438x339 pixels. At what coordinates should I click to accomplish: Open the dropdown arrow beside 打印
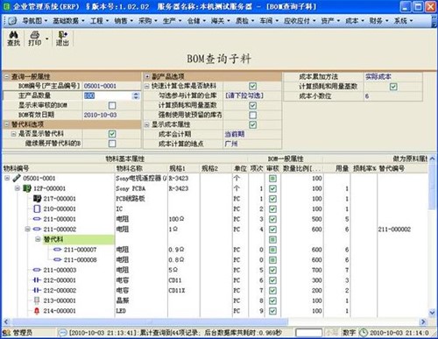click(47, 39)
